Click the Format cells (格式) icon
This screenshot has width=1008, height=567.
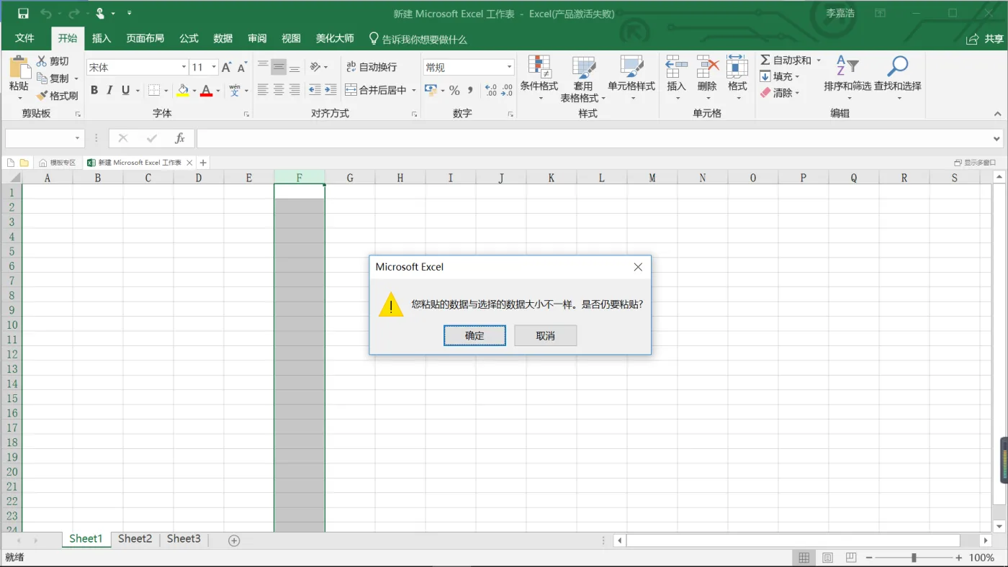737,67
